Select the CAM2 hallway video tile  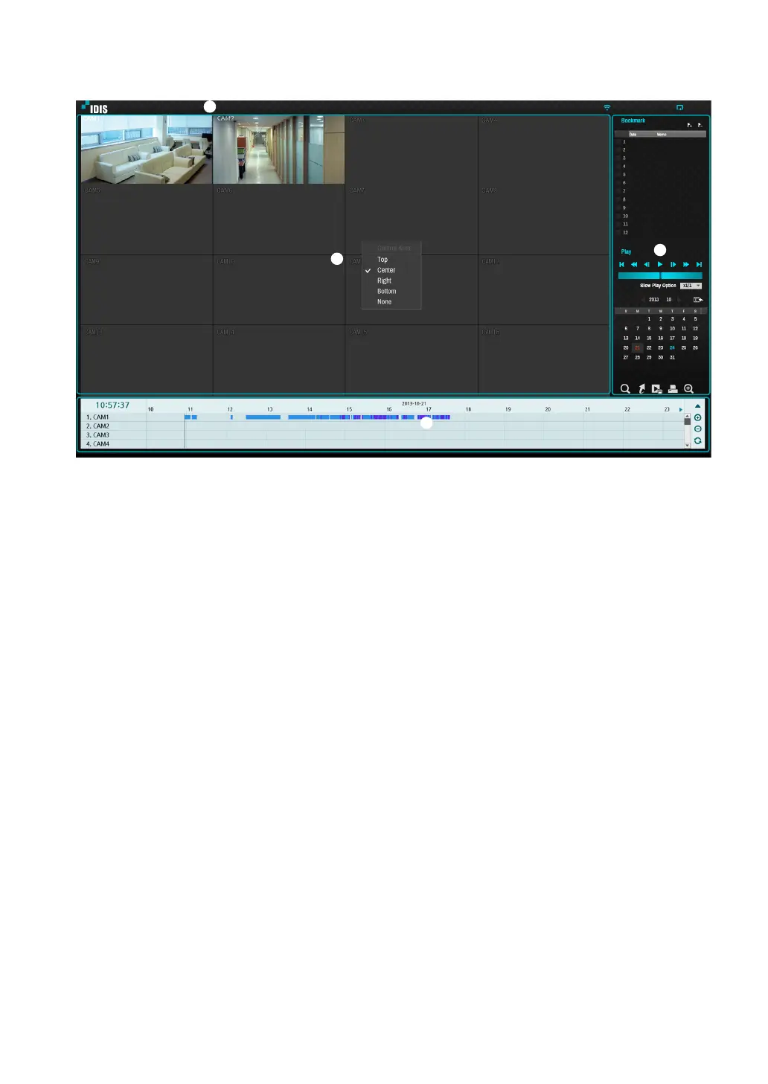tap(279, 150)
